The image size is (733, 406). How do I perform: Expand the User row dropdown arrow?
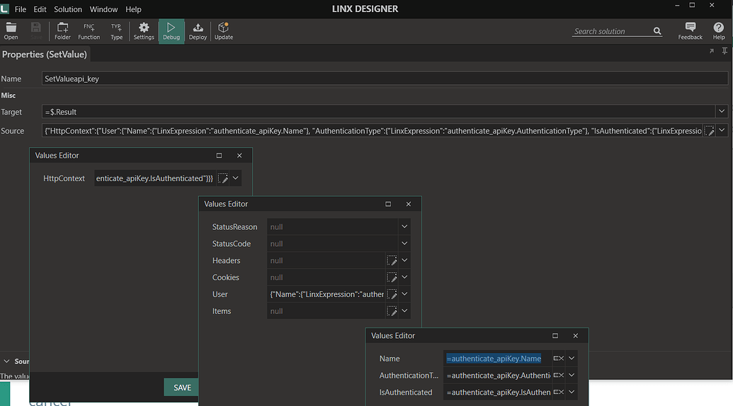(404, 294)
